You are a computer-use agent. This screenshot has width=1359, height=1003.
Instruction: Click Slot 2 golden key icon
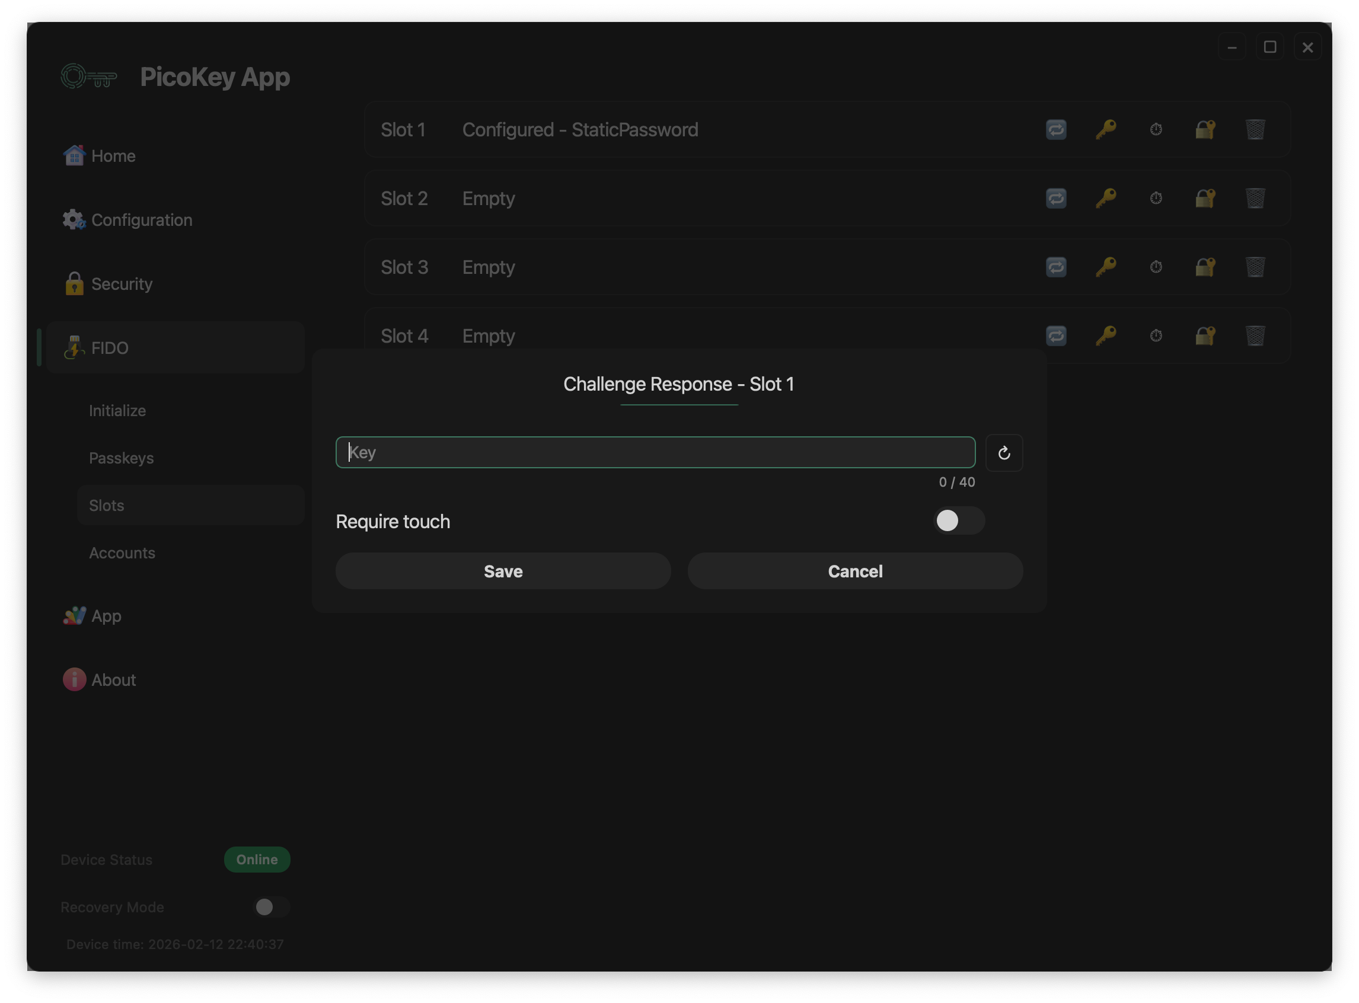click(1105, 198)
